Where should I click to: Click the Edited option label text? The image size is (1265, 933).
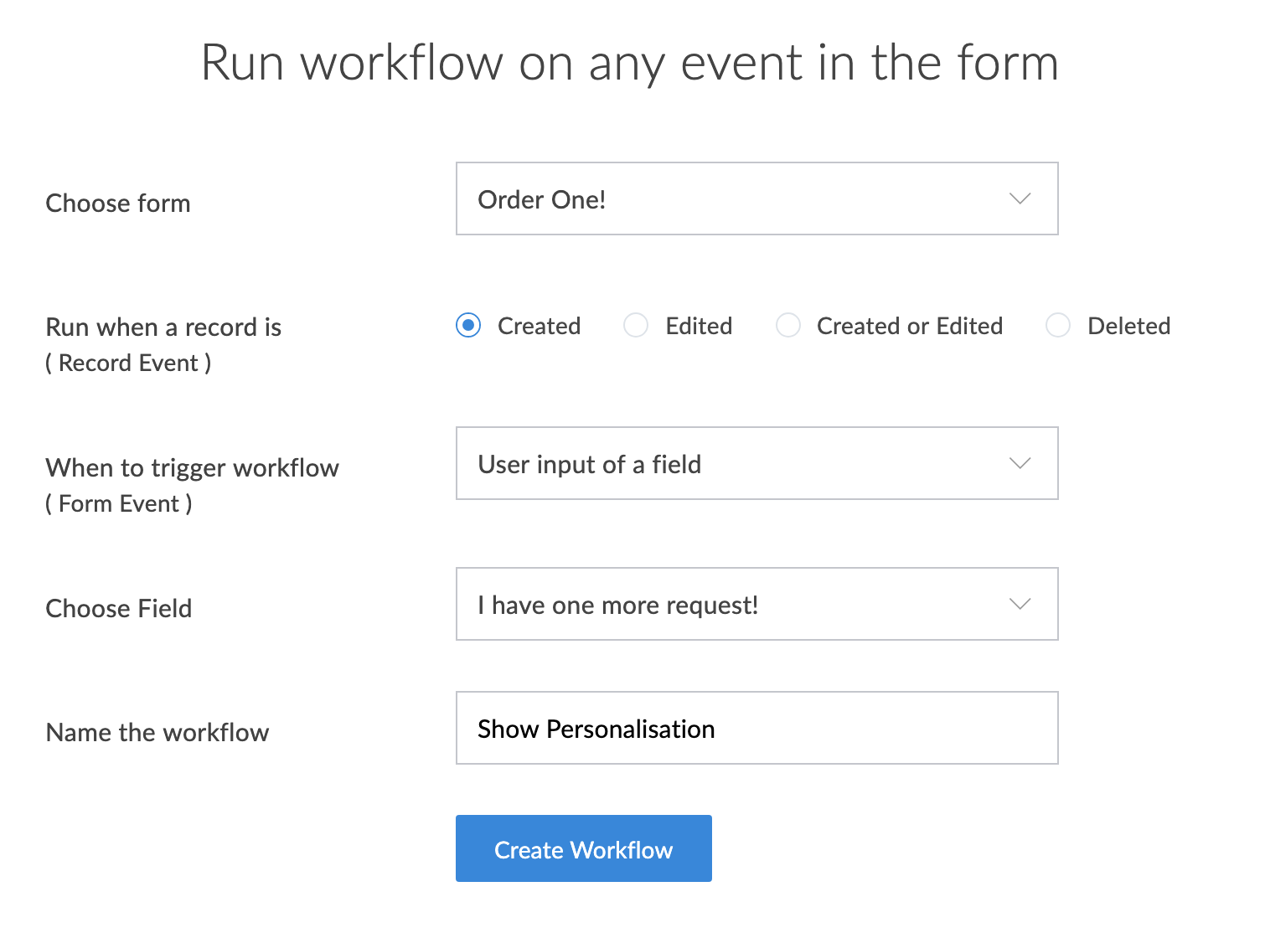[x=699, y=327]
